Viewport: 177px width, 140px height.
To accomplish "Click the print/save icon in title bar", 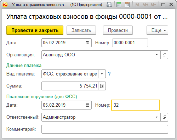I will point(109,5).
